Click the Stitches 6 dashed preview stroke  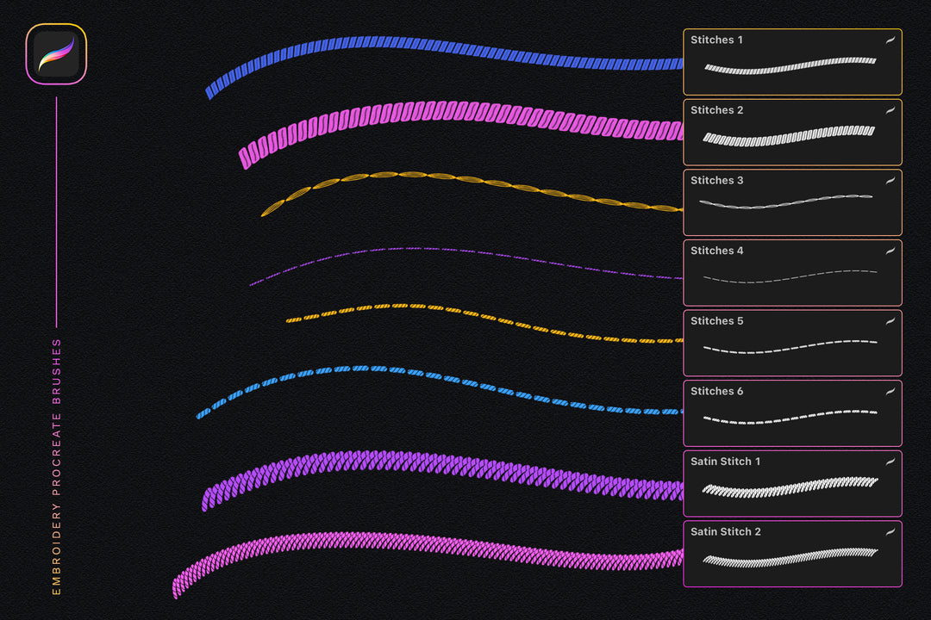click(789, 418)
